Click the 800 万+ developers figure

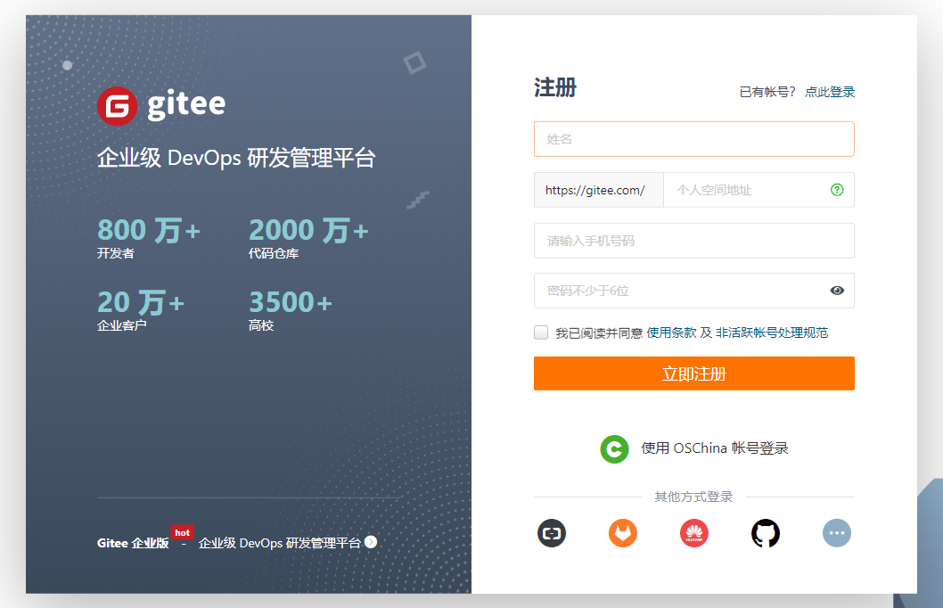coord(149,230)
